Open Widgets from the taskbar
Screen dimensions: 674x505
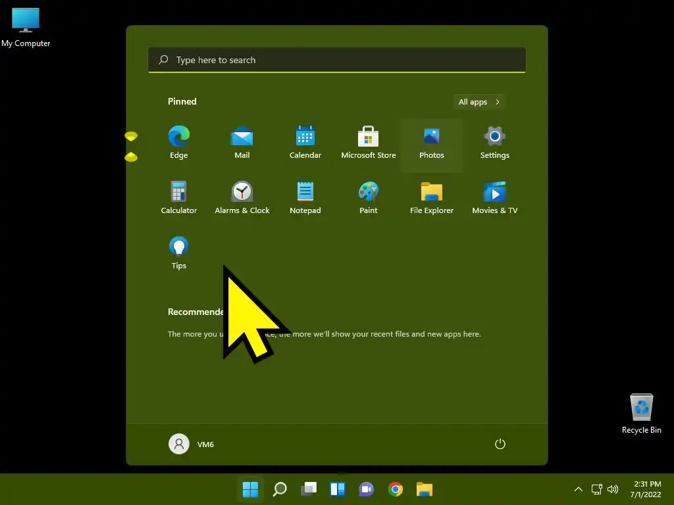[338, 489]
